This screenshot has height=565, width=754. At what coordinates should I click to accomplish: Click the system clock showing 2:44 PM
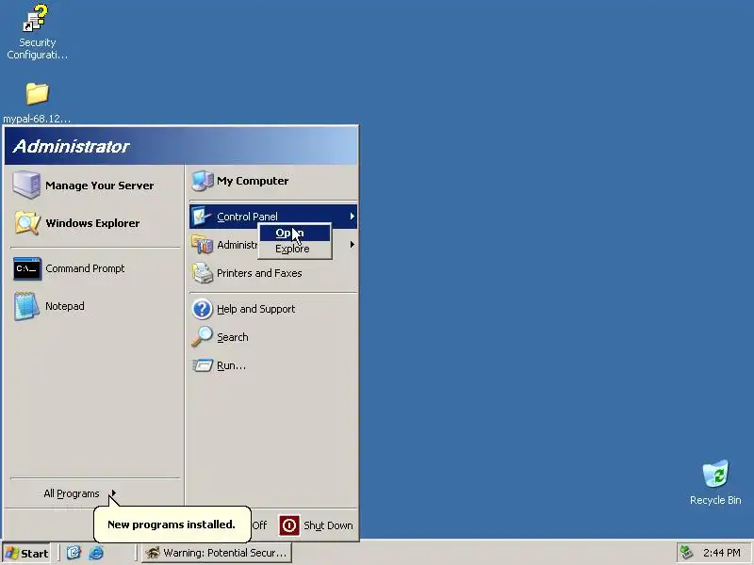click(721, 553)
